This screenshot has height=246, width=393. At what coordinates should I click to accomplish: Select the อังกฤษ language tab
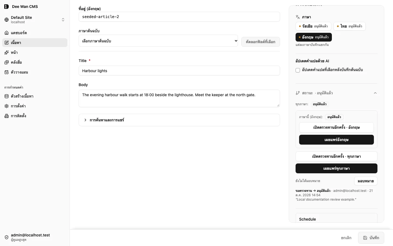[x=314, y=37]
